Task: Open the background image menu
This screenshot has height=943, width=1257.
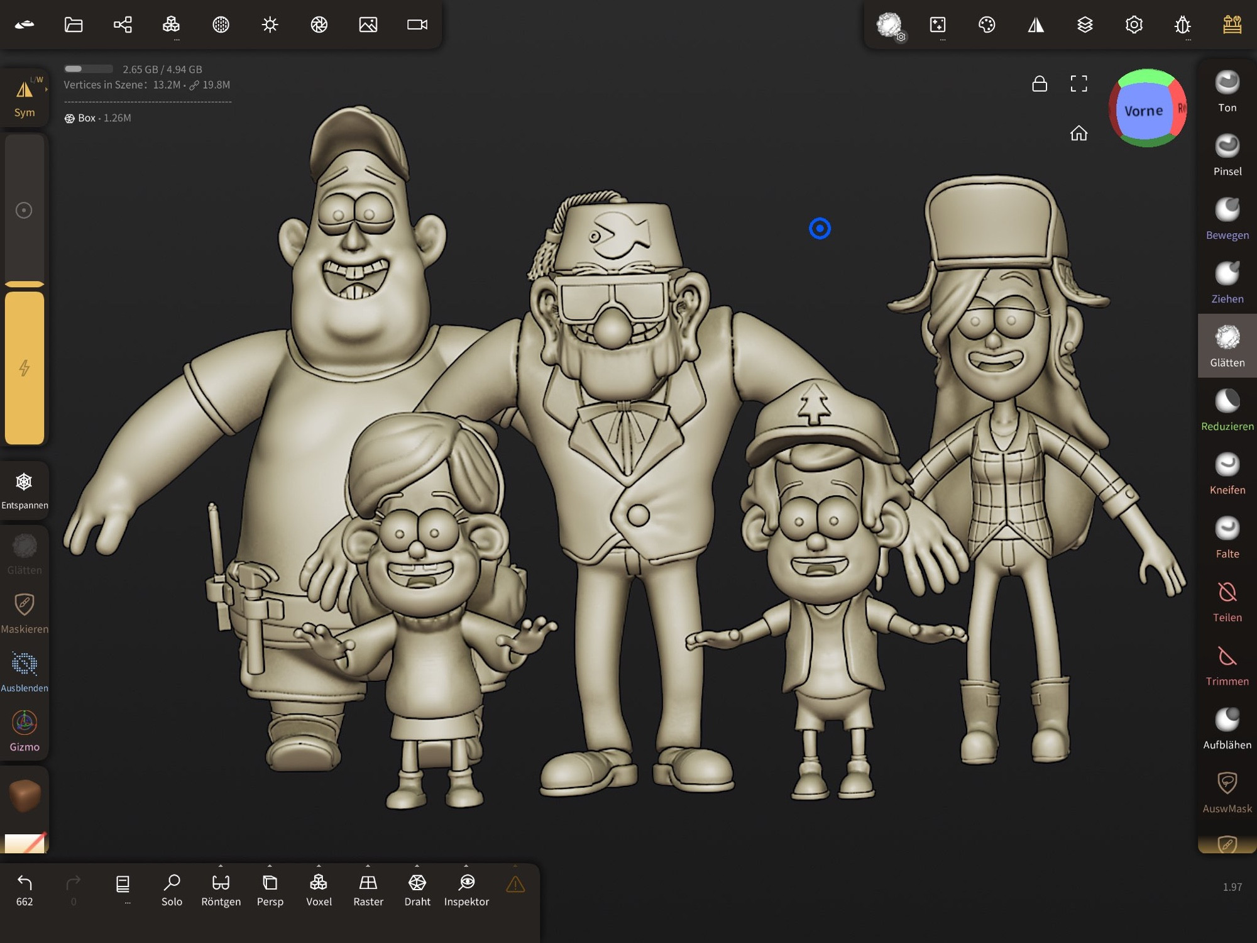Action: pyautogui.click(x=368, y=25)
